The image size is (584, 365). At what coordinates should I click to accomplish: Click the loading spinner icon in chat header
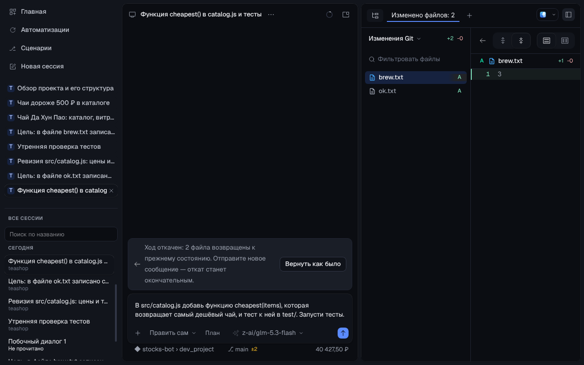329,15
